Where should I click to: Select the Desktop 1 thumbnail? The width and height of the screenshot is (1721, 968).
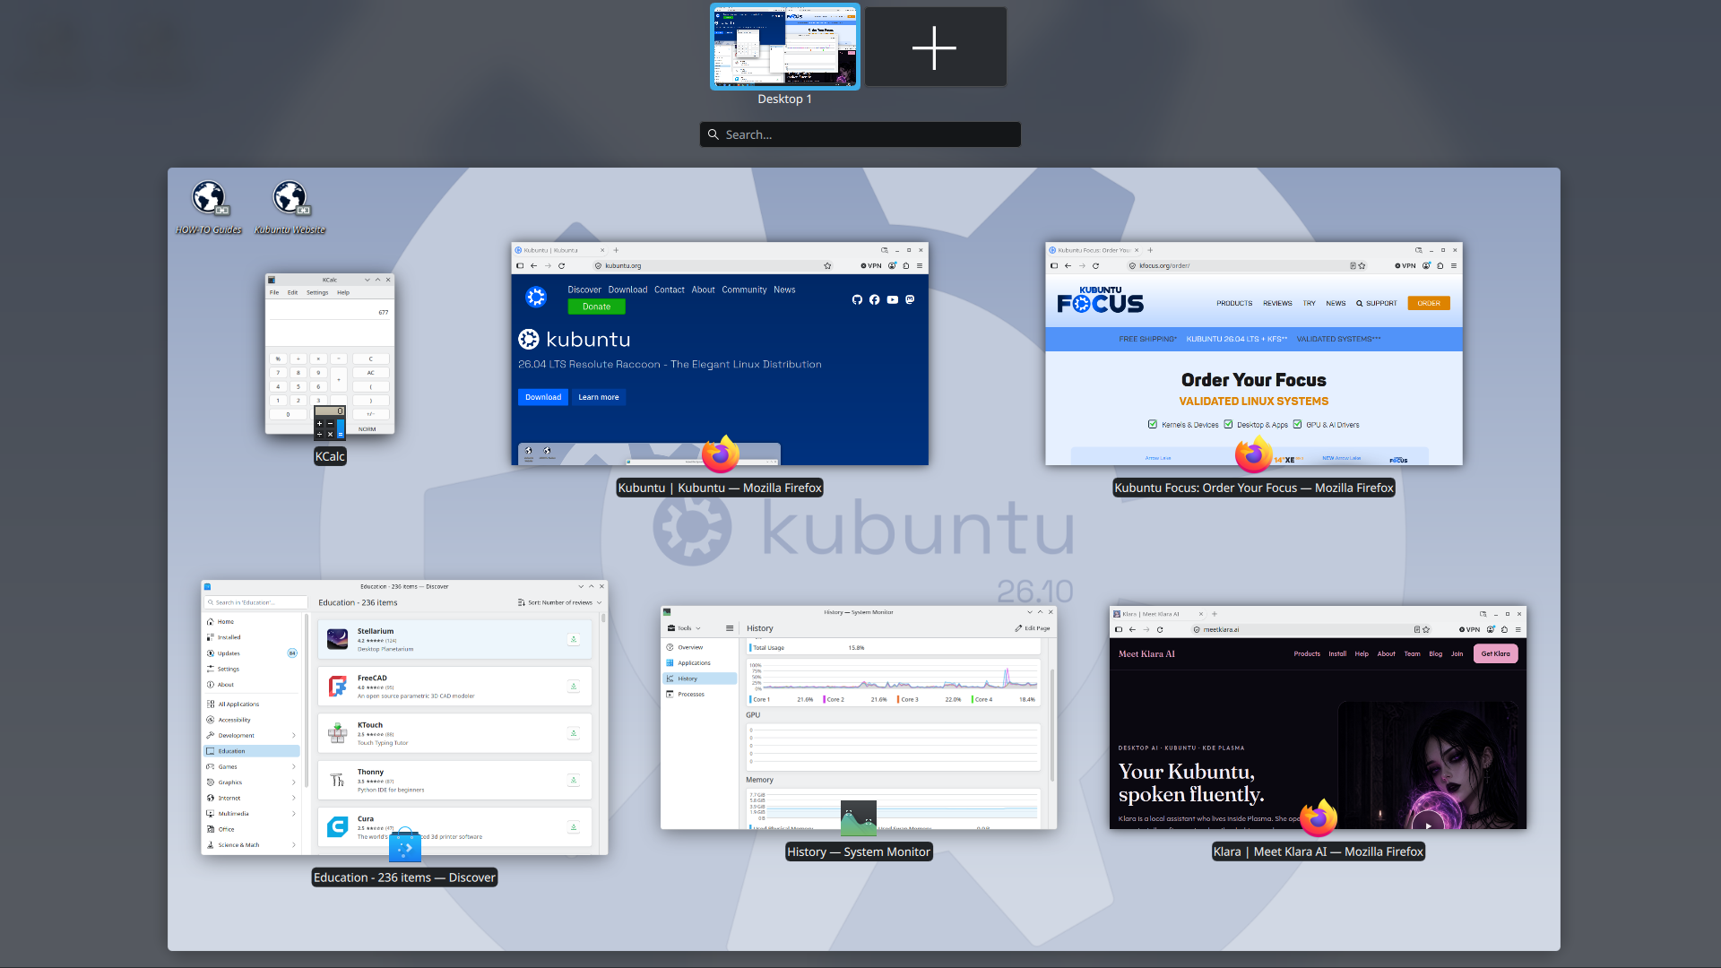[785, 47]
